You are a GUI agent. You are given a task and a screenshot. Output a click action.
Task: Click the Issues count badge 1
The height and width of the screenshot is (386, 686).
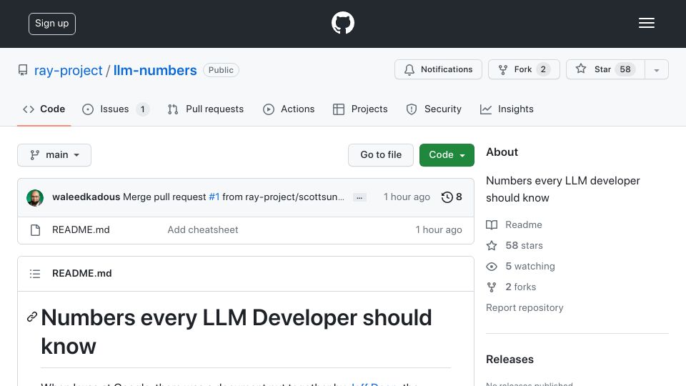coord(142,109)
